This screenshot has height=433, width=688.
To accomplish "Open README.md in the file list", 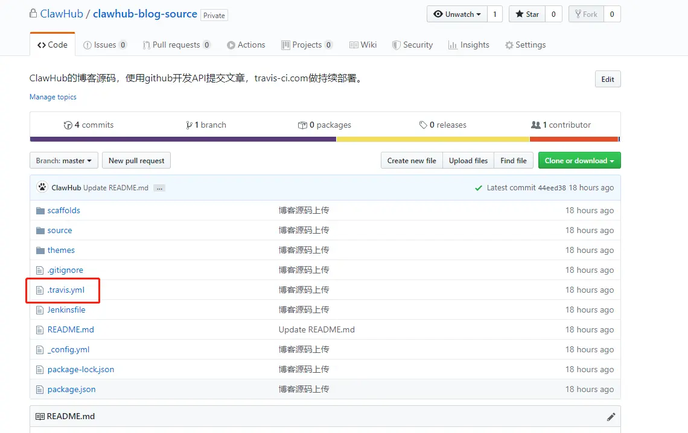I will pos(71,329).
